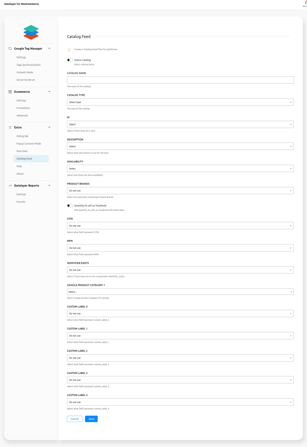Open the Debug Bar menu item

coord(23,136)
